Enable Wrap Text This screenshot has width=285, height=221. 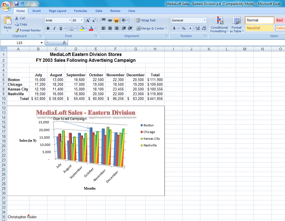(x=146, y=20)
